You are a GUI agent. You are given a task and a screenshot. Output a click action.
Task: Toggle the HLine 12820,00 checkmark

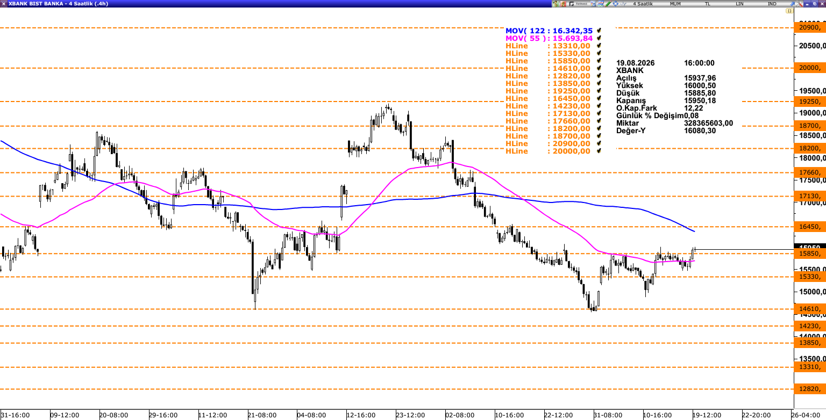(599, 76)
